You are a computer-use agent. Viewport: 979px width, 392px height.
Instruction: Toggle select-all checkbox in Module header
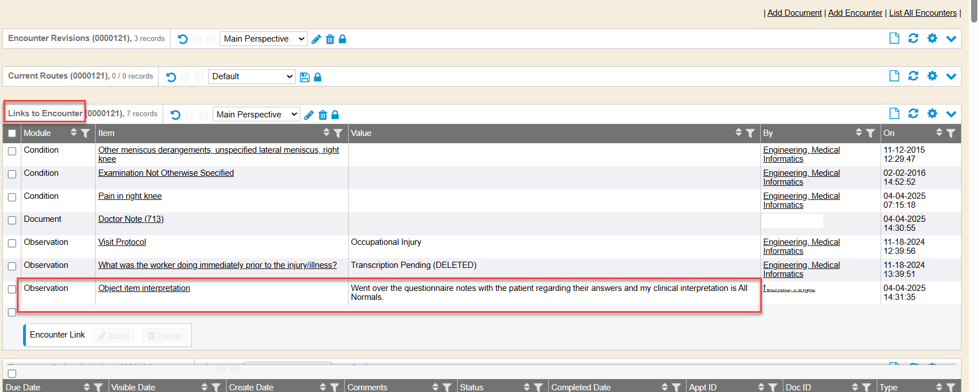pyautogui.click(x=12, y=134)
